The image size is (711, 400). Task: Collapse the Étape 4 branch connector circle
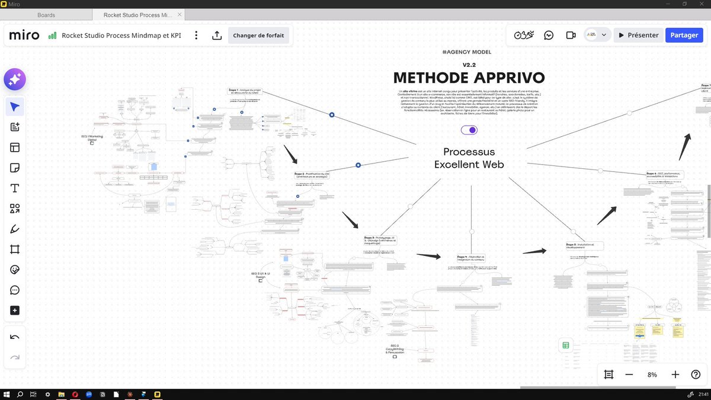coord(472,231)
